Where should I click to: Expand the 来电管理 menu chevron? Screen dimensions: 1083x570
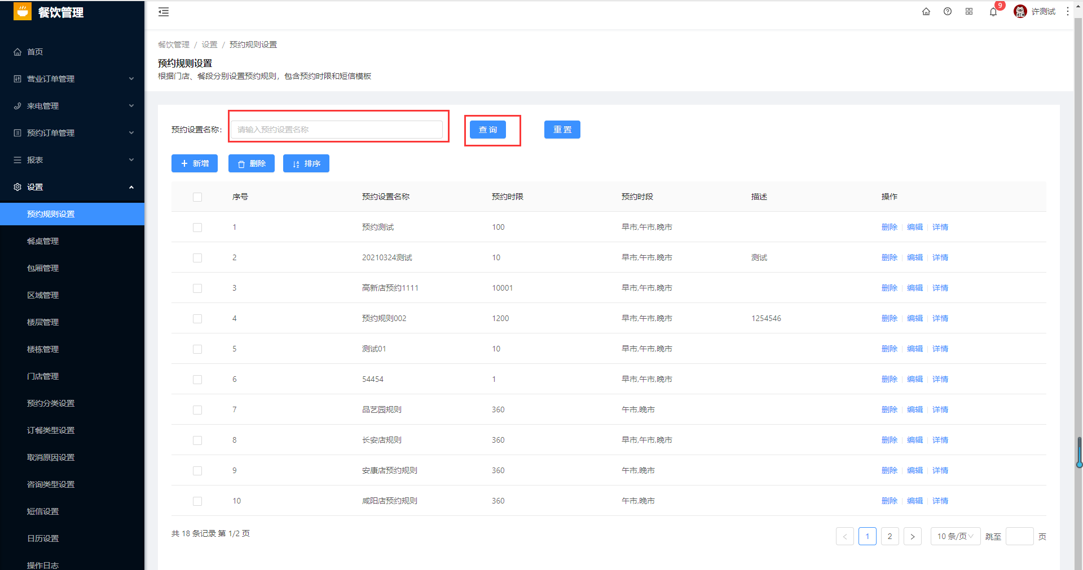(x=131, y=106)
